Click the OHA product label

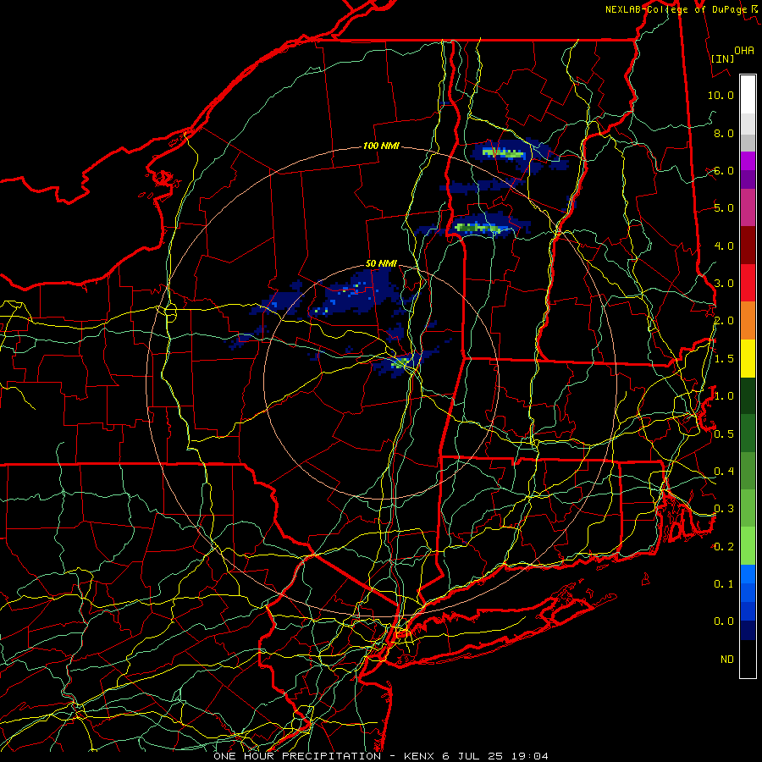click(744, 50)
